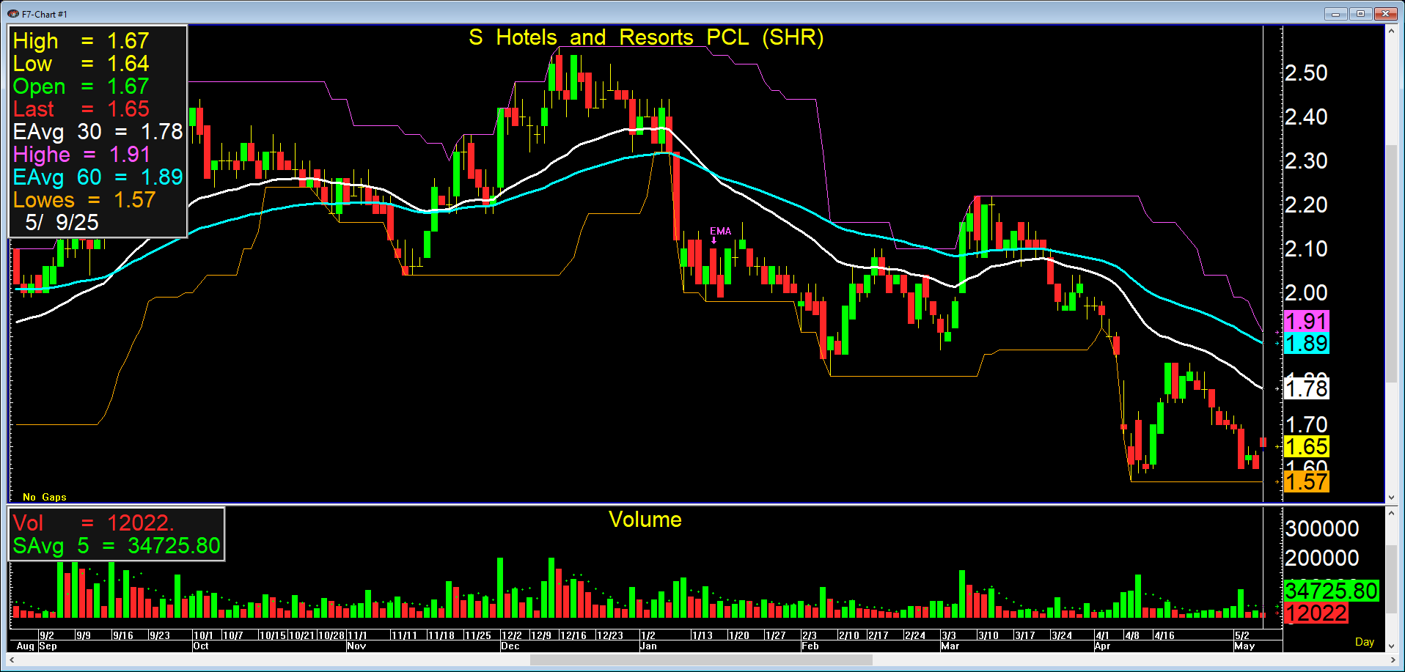The width and height of the screenshot is (1405, 672).
Task: Click the 'No Gaps' label
Action: 45,497
